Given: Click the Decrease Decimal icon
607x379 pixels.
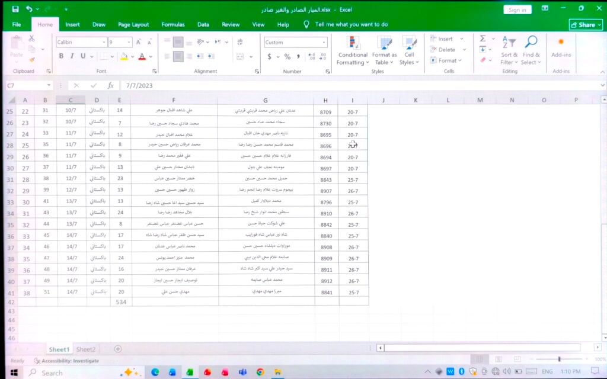Looking at the screenshot, I should (323, 57).
